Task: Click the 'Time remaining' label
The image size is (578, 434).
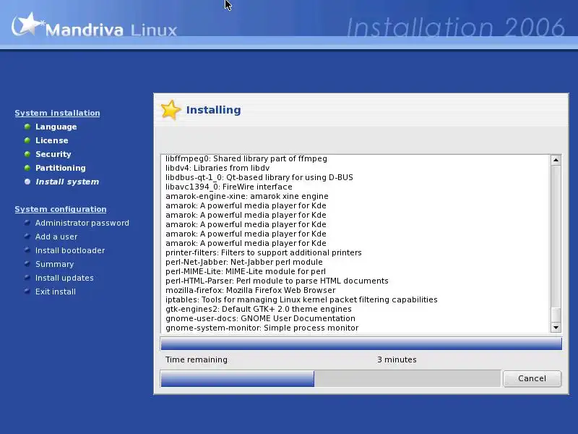Action: [197, 359]
